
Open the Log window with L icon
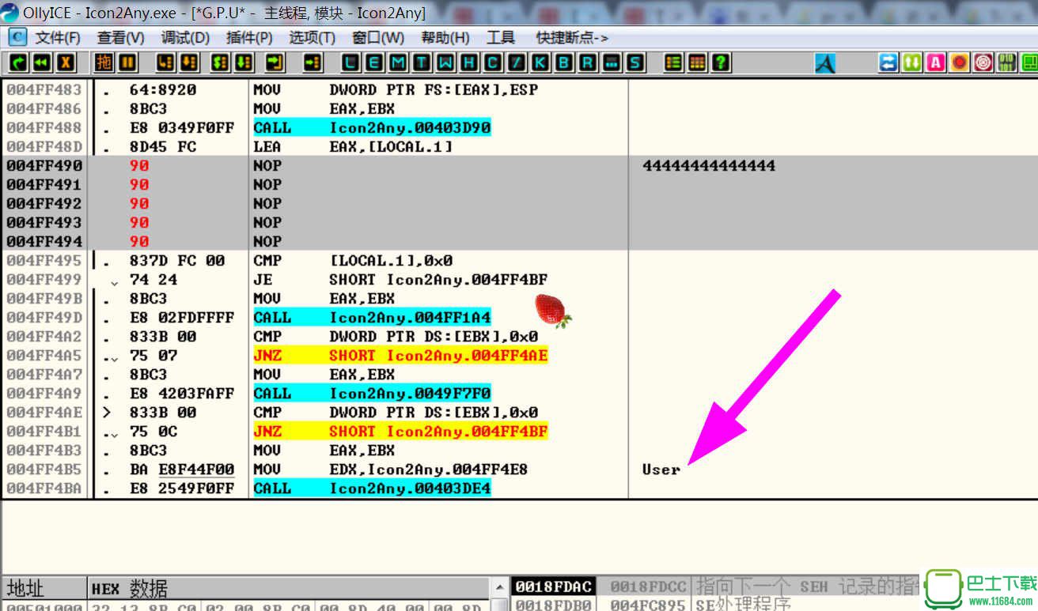click(x=350, y=62)
